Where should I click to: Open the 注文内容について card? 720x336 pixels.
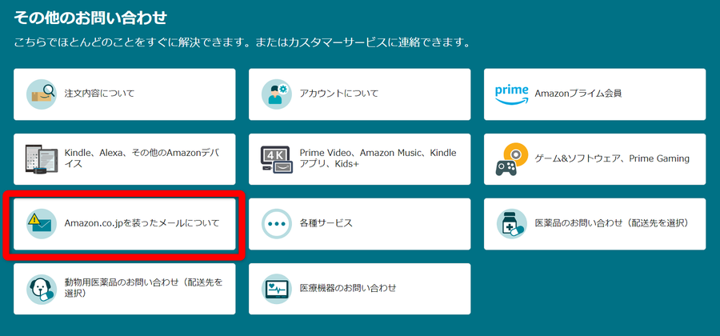(125, 94)
